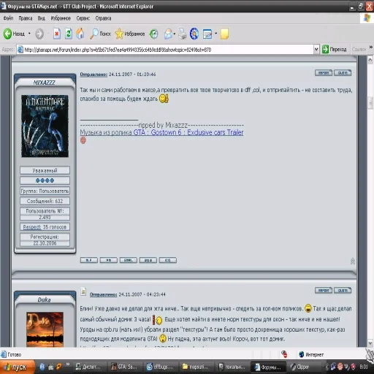
Task: Click report button on MIXAZZZ post
Action: [324, 73]
